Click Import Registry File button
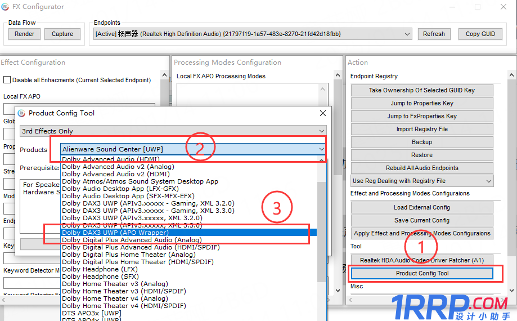517x321 pixels. tap(421, 129)
